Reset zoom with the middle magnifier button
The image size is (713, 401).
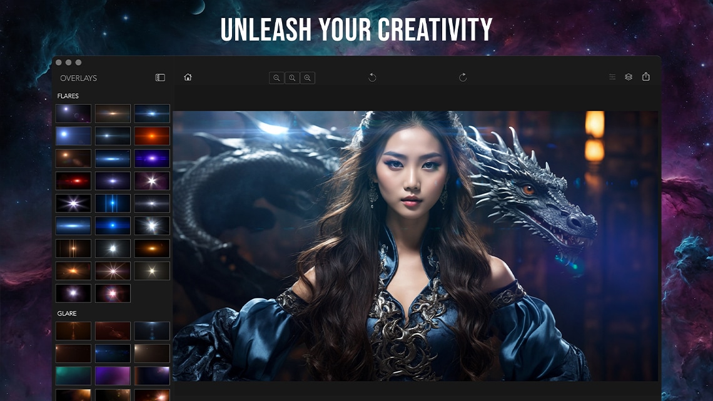coord(292,78)
